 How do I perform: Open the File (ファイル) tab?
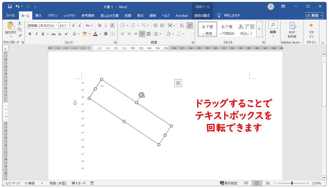pyautogui.click(x=10, y=16)
